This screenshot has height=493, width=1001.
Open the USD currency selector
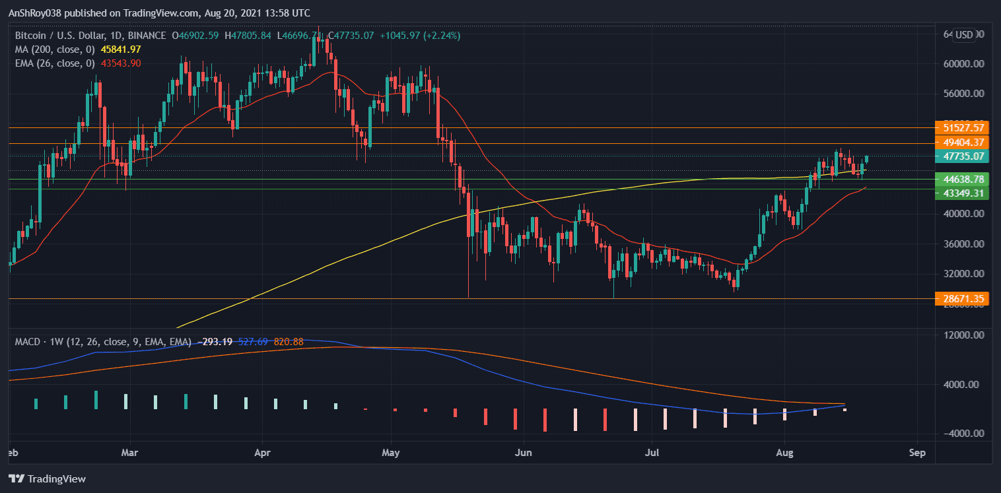click(965, 35)
